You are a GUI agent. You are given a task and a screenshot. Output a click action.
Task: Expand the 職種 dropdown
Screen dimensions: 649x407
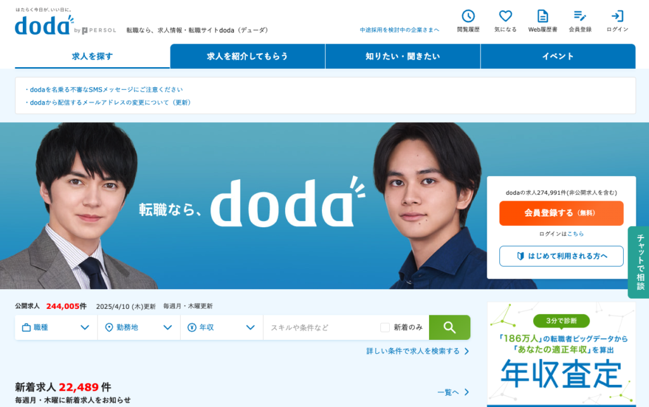tap(56, 327)
